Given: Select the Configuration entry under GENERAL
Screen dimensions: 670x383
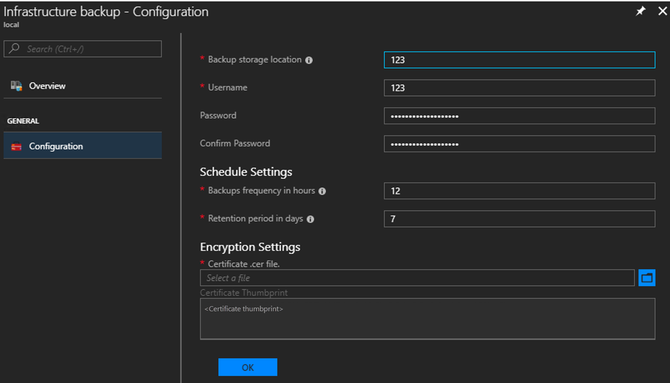Looking at the screenshot, I should (56, 146).
